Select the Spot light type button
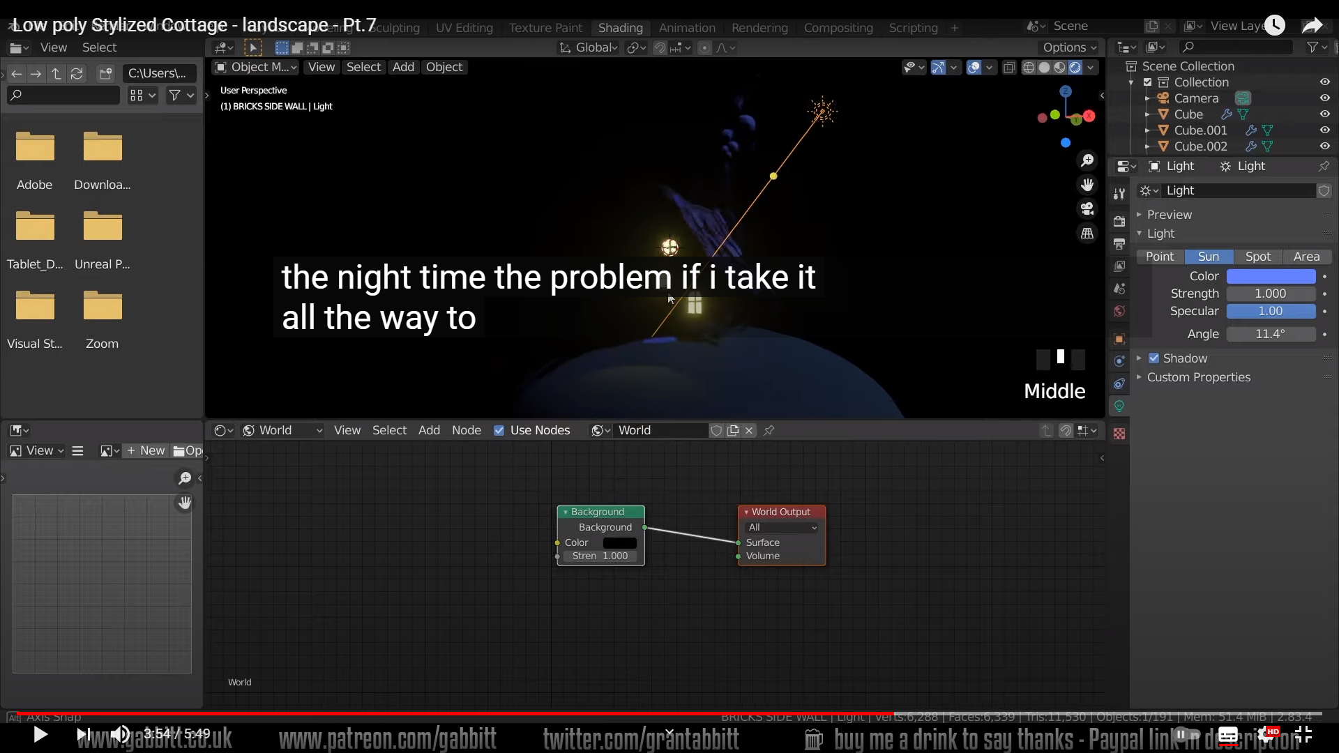Image resolution: width=1339 pixels, height=753 pixels. coord(1258,257)
